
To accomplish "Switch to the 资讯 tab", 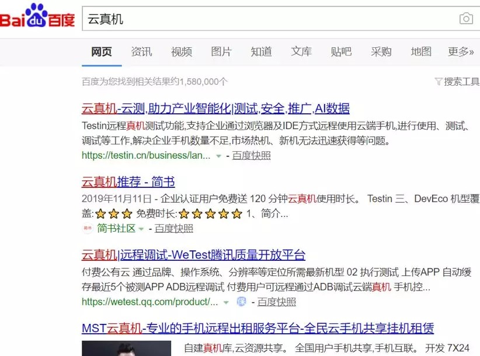I will 141,52.
